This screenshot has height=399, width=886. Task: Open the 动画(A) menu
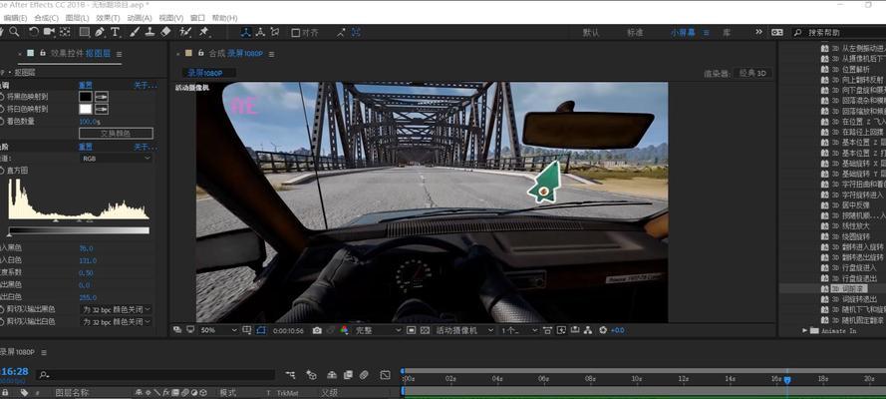pyautogui.click(x=139, y=18)
